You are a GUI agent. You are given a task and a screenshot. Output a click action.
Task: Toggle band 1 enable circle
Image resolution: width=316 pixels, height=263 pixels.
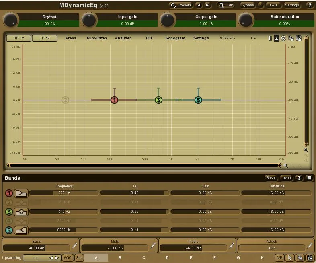pyautogui.click(x=9, y=193)
